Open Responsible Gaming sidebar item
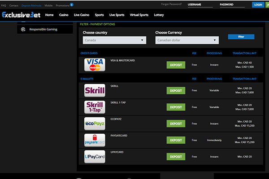The height and width of the screenshot is (179, 269). 45,29
